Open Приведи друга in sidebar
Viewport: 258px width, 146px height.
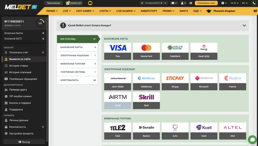pyautogui.click(x=24, y=90)
